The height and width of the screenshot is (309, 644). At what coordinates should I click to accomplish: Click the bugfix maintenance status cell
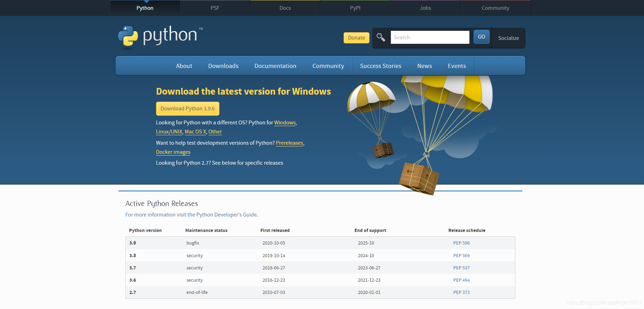pyautogui.click(x=193, y=243)
